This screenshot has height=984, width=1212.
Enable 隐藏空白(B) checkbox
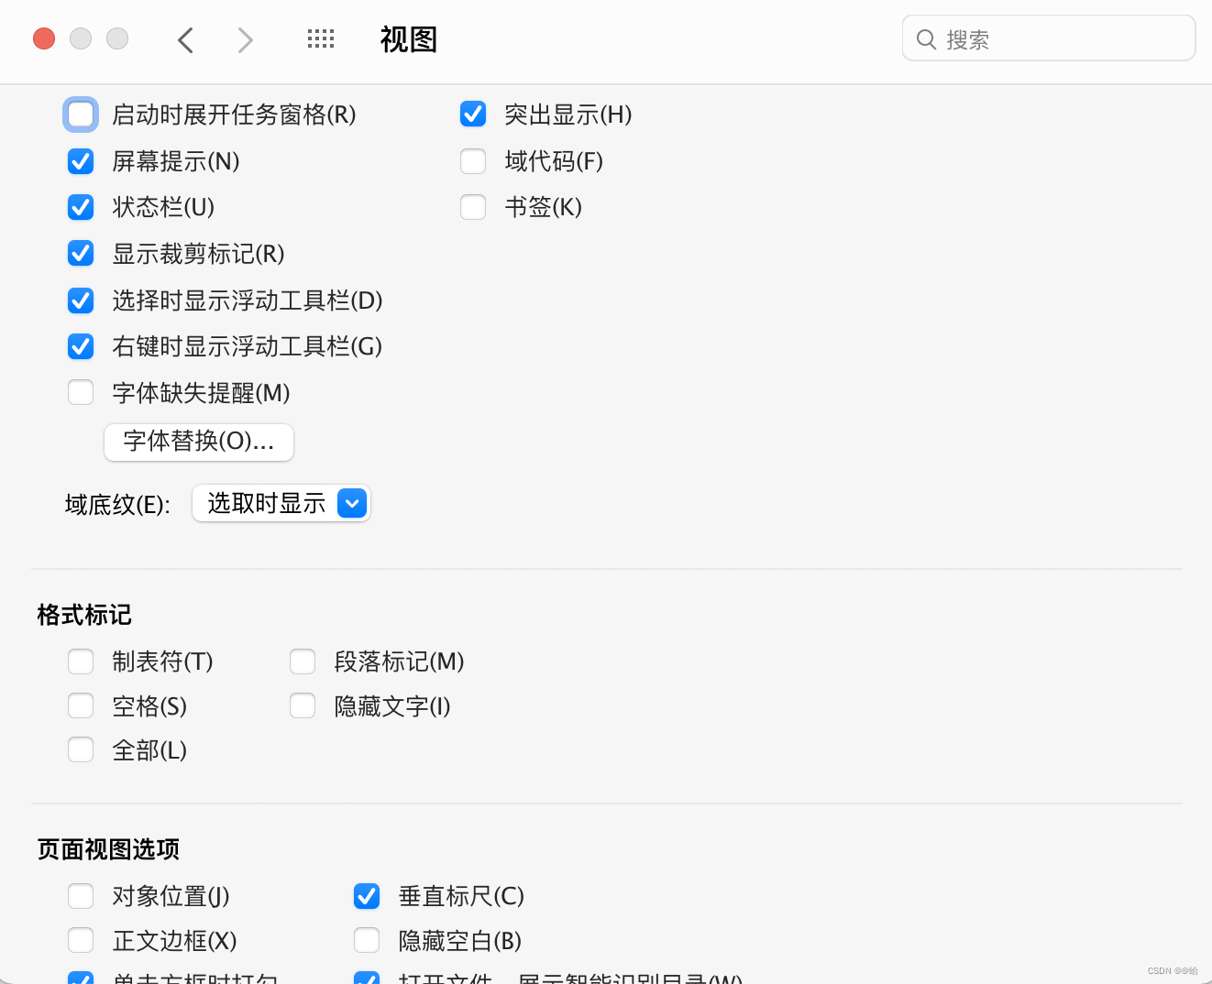point(367,940)
